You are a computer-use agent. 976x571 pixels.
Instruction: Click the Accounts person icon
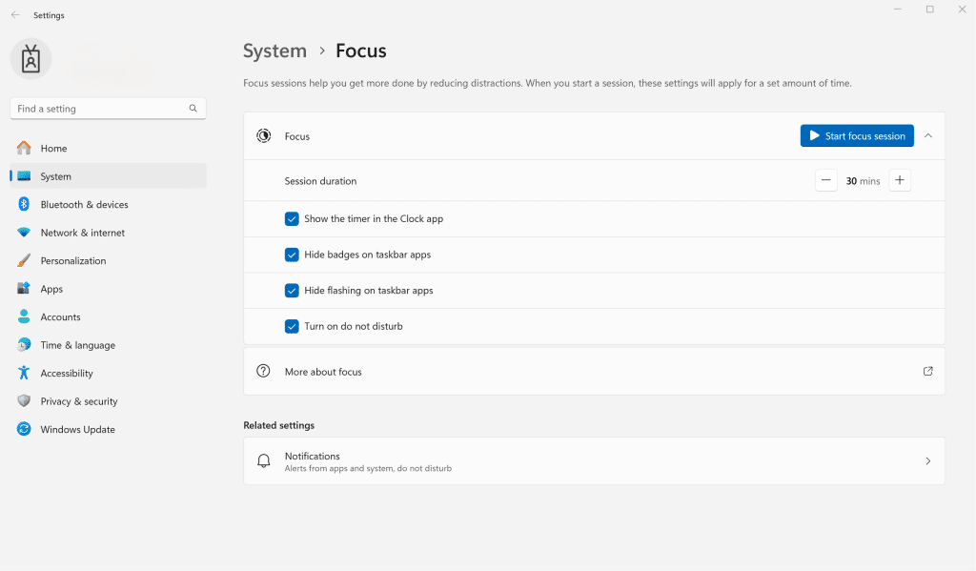coord(24,316)
